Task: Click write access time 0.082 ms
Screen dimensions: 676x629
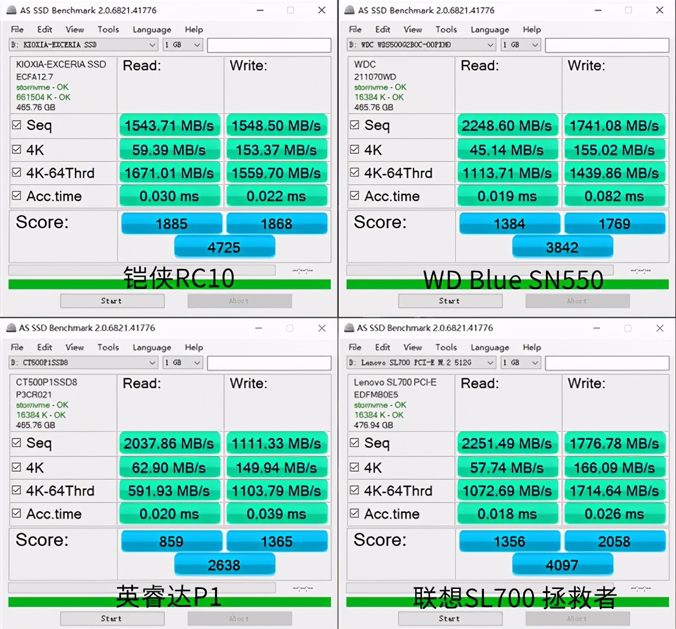Action: pos(615,196)
